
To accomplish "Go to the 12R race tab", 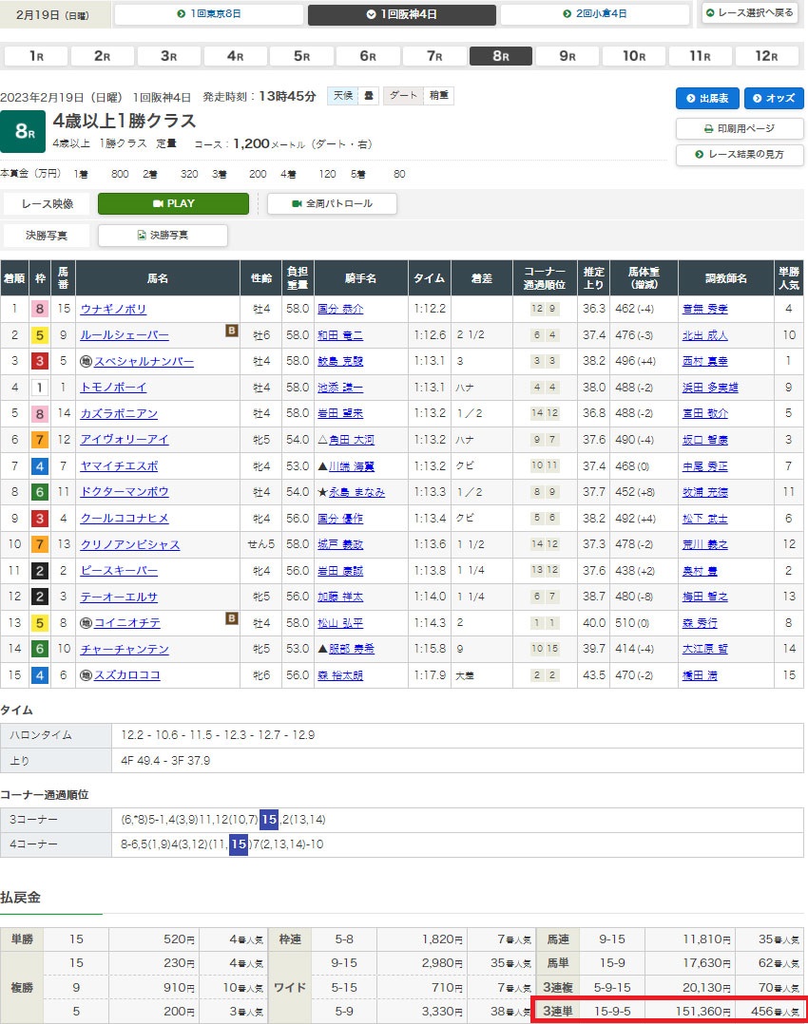I will pos(766,56).
